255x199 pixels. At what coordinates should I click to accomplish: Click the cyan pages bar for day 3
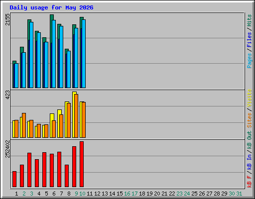point(31,55)
